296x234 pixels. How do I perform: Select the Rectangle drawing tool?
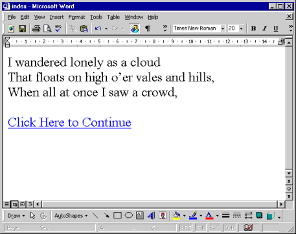[x=117, y=216]
